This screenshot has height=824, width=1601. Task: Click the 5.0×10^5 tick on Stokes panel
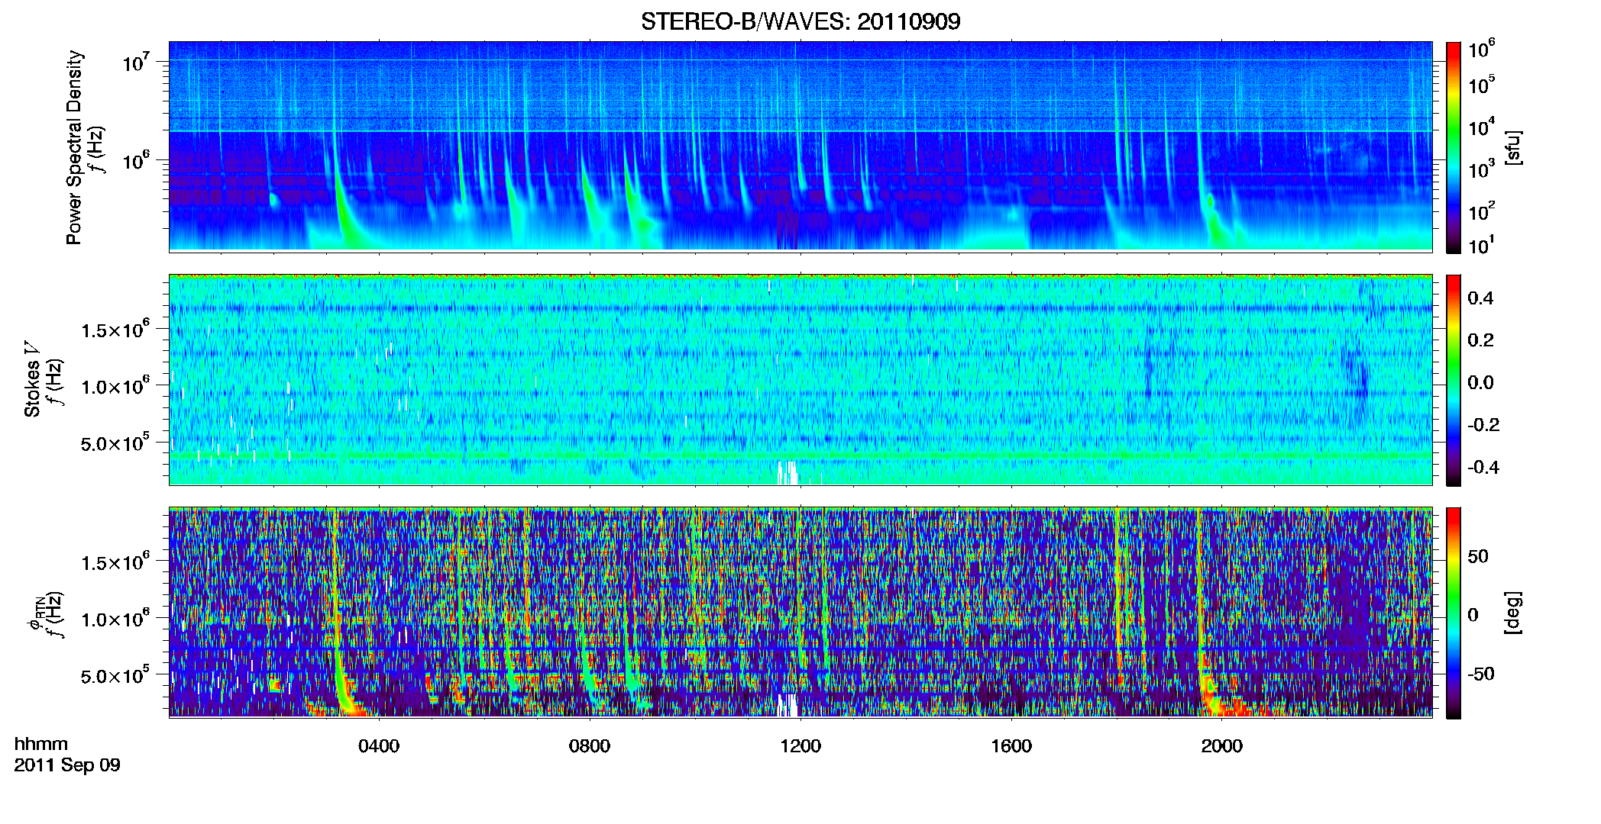[x=115, y=442]
